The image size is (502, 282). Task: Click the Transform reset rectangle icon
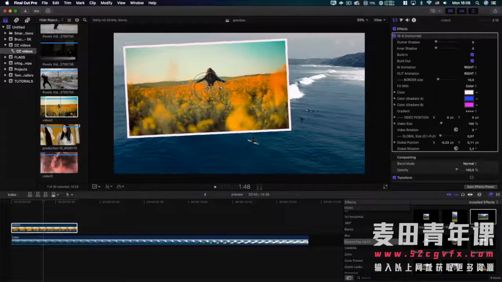(472, 178)
